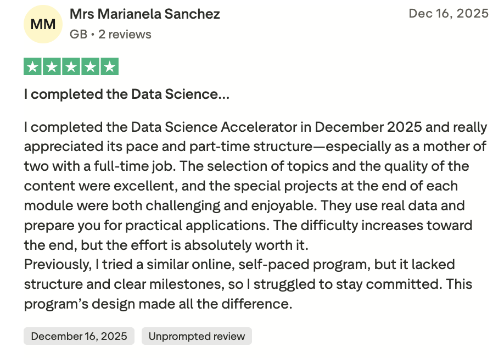Image resolution: width=504 pixels, height=358 pixels.
Task: Click the 'Unprompted review' tag
Action: (197, 336)
